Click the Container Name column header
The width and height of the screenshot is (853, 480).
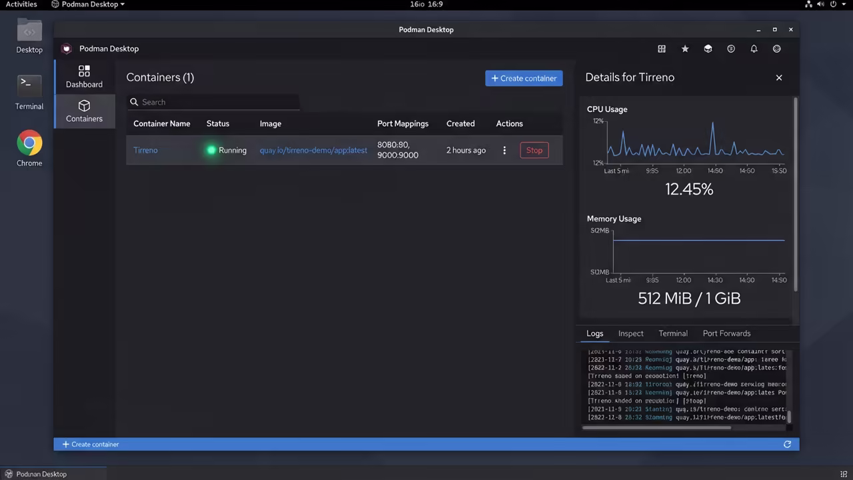(161, 123)
